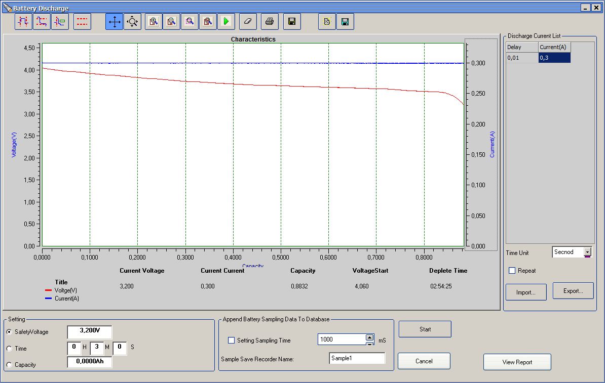This screenshot has width=605, height=383.
Task: Select the cursor tool with green marker
Action: click(x=60, y=22)
